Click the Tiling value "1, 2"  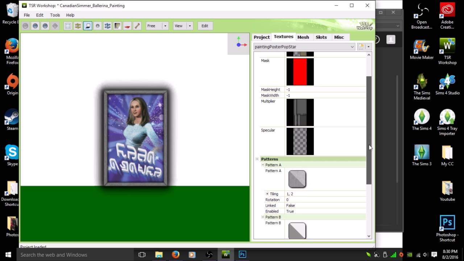coord(290,194)
